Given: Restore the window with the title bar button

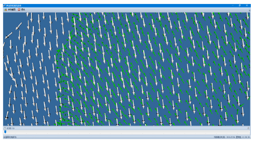Looking at the screenshot, I should (x=240, y=6).
